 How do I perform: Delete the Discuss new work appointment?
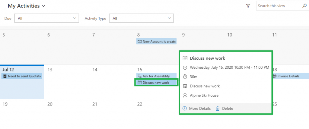click(x=228, y=109)
